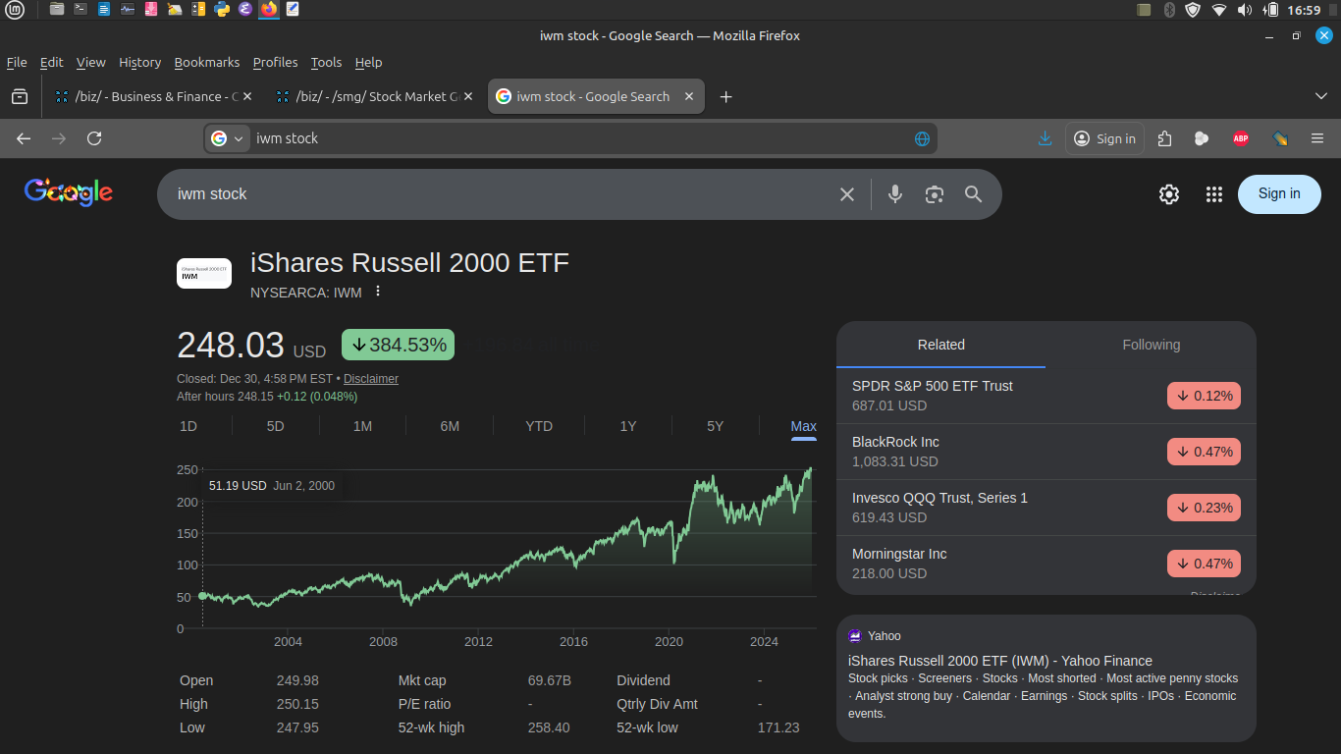Image resolution: width=1341 pixels, height=754 pixels.
Task: Select the 1Y chart range
Action: [628, 426]
